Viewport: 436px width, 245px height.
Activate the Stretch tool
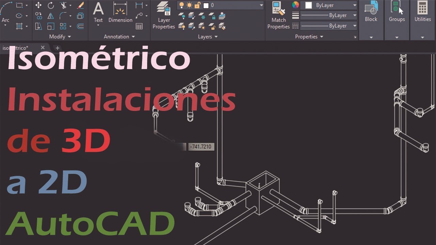[38, 26]
